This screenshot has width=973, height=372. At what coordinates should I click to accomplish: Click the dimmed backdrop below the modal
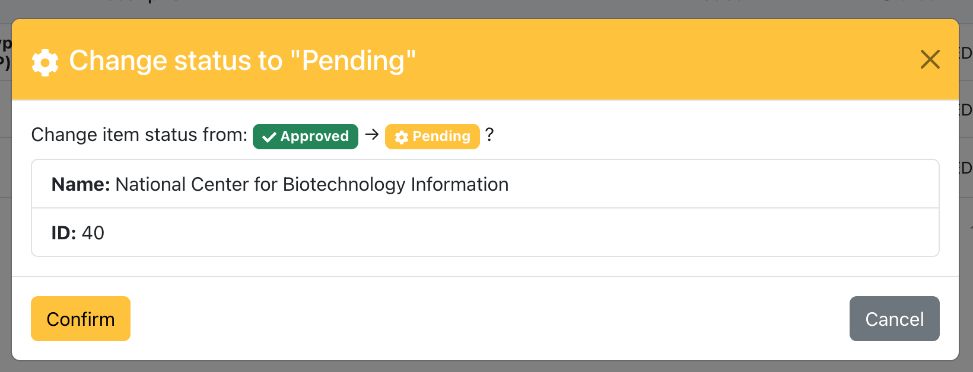coord(475,367)
